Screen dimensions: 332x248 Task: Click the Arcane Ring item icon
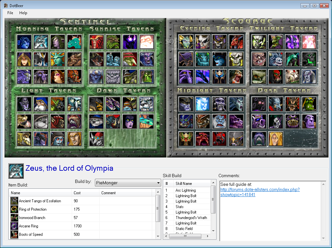(14, 226)
